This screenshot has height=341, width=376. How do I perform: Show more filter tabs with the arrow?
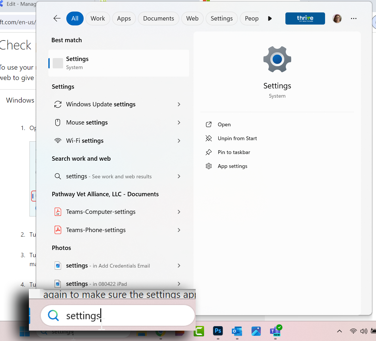coord(270,18)
